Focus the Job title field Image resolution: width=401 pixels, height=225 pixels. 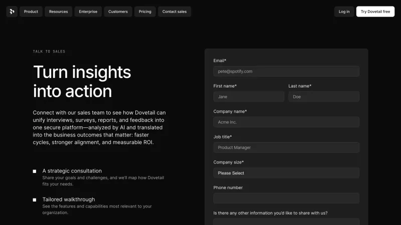click(286, 147)
